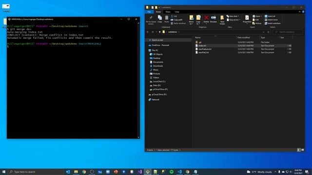Sort files by Type column
This screenshot has height=175, width=312.
coord(269,37)
